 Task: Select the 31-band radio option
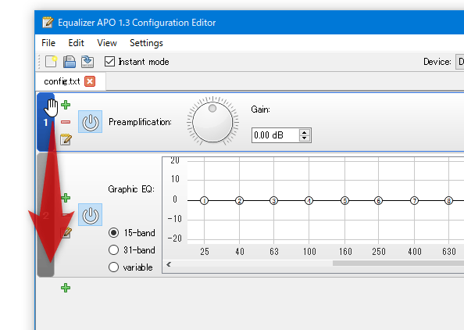[x=113, y=249]
